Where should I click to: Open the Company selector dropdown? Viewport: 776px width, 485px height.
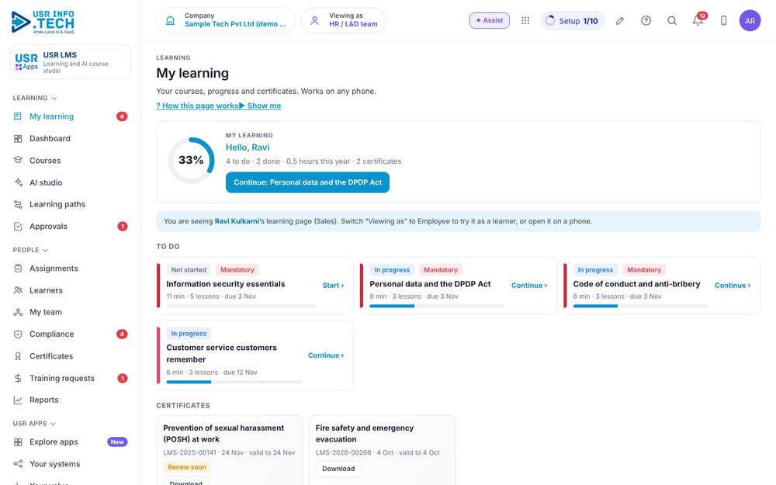pos(226,20)
